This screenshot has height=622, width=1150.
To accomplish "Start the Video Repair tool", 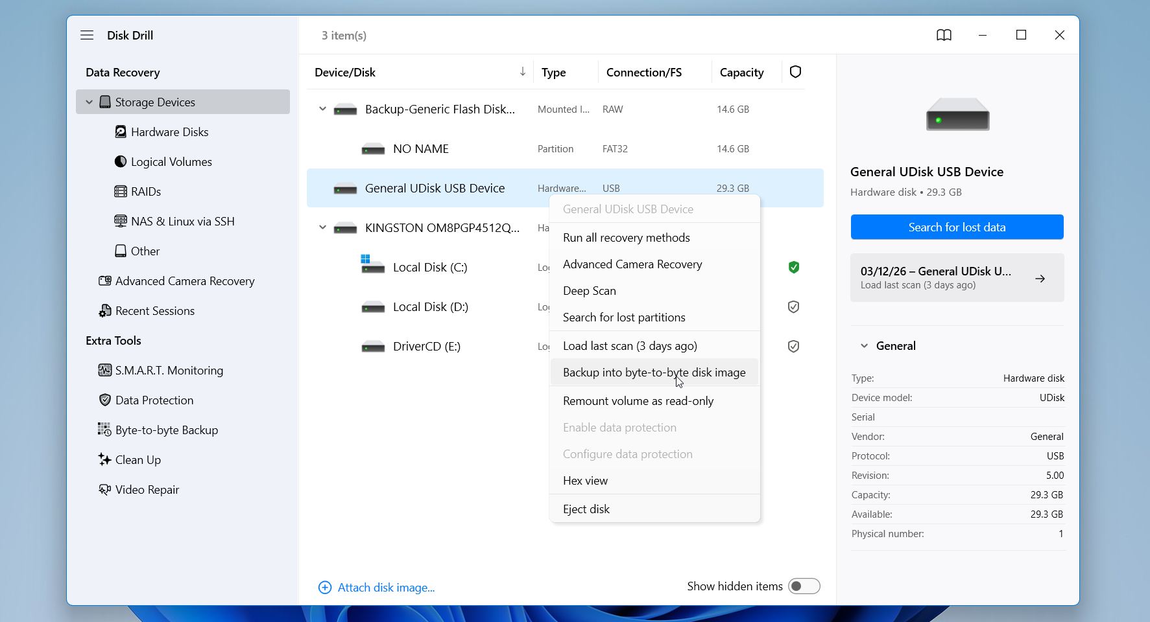I will (x=147, y=489).
